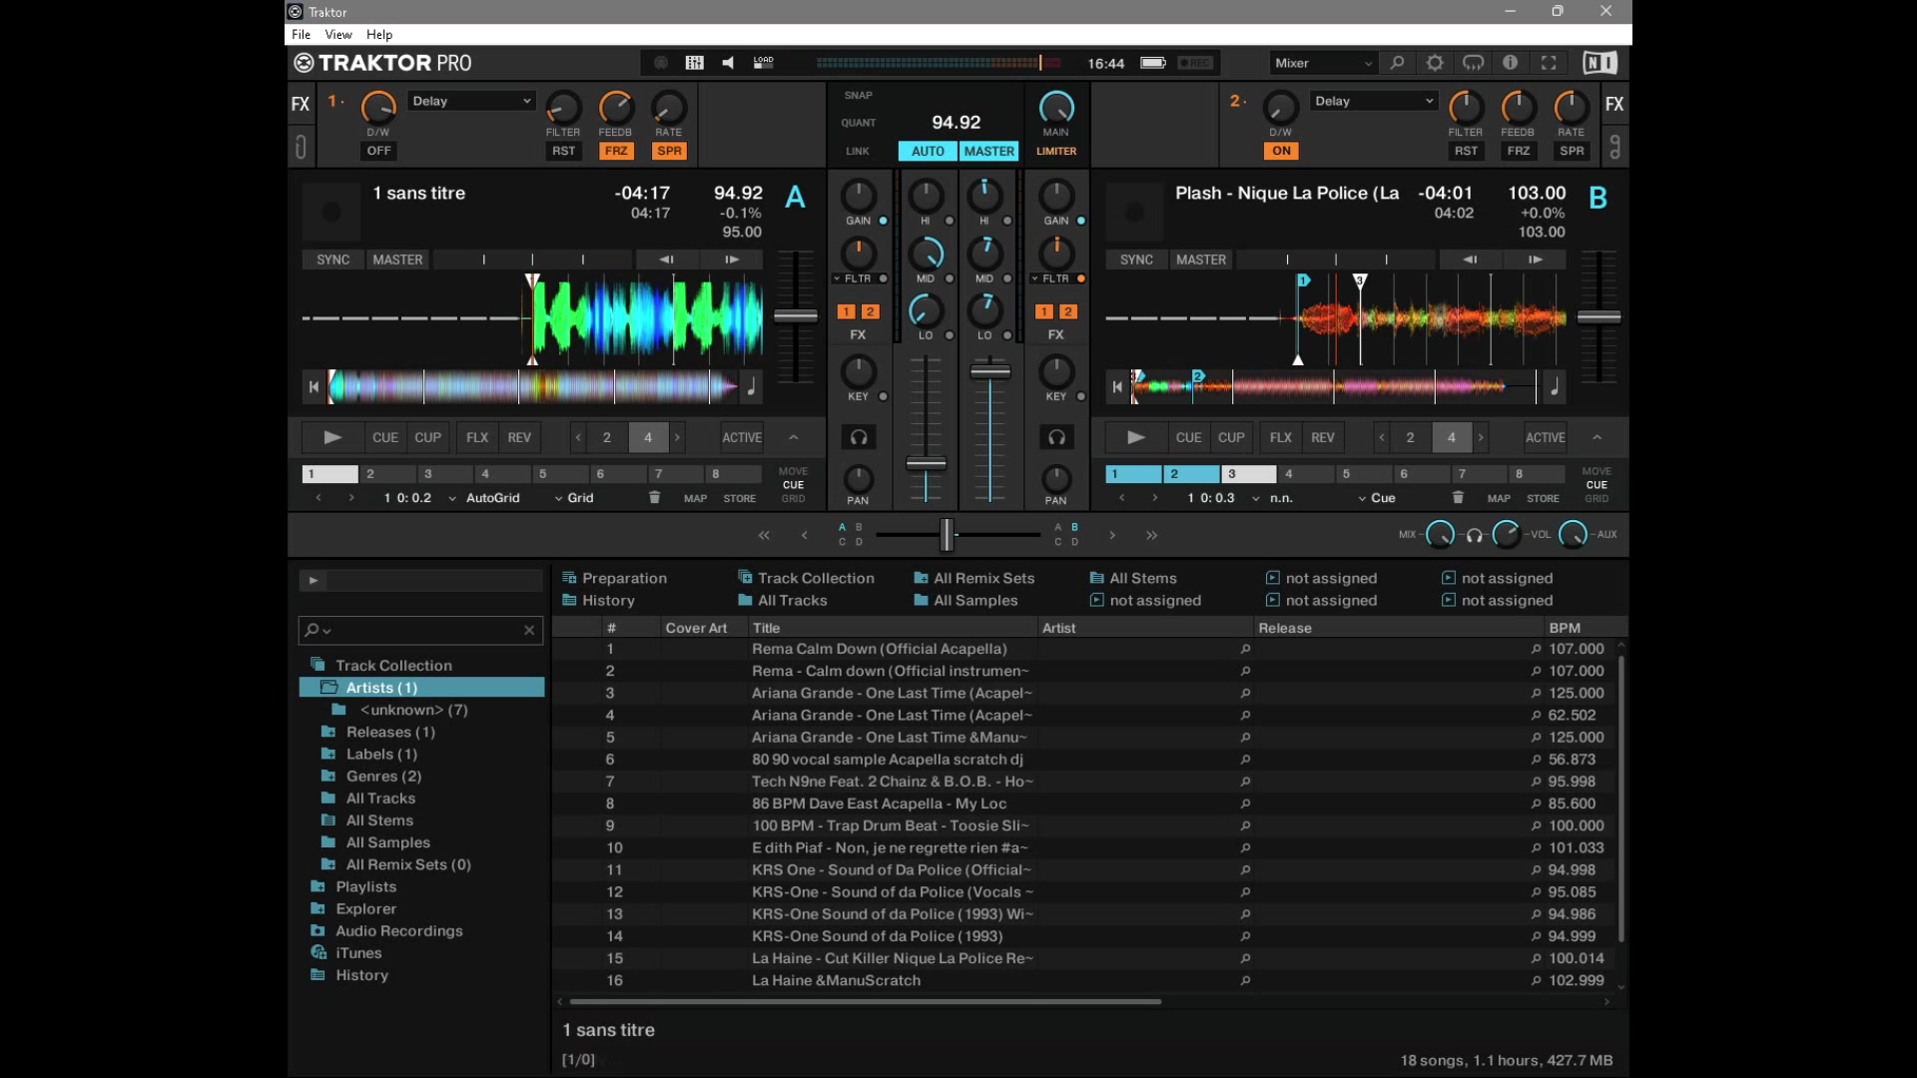Clear the browser search field

point(529,630)
